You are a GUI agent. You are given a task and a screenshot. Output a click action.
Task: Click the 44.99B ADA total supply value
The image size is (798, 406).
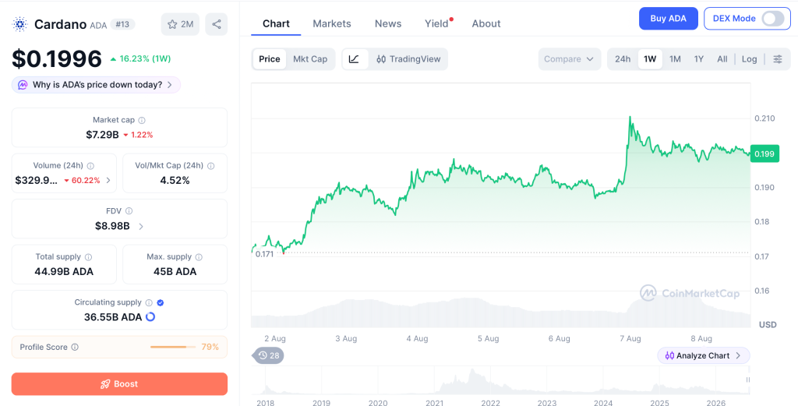(x=64, y=272)
